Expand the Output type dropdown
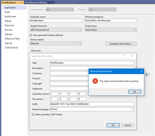Image resolution: width=155 pixels, height=136 pixels. (111, 30)
